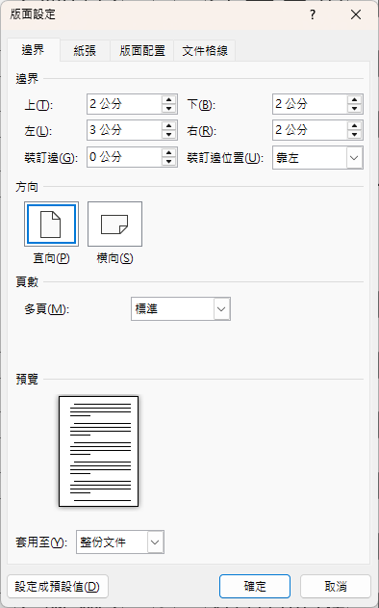
Task: Click the 上 top margin input field
Action: (x=124, y=104)
